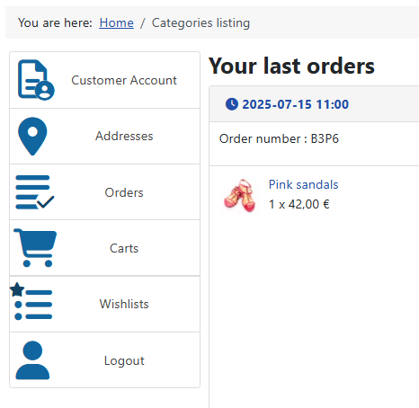Go to Addresses via its text label

tap(124, 136)
